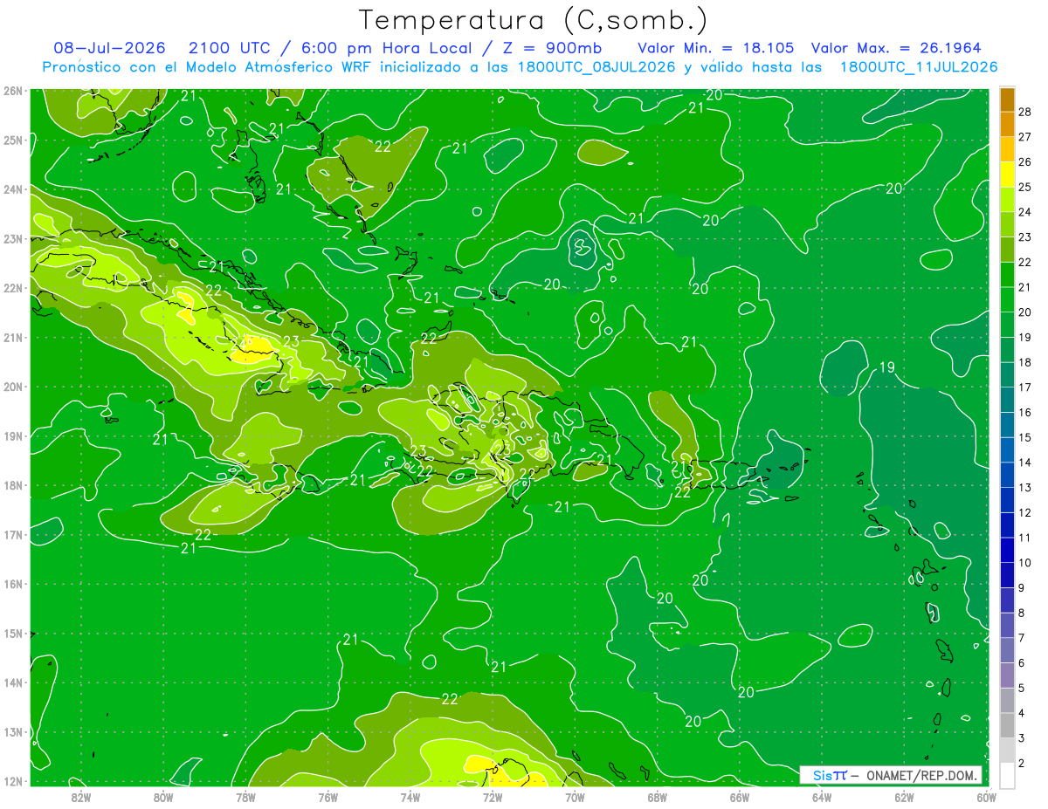Click the "78W" longitude axis label
Screen dimensions: 1048x809
point(245,797)
